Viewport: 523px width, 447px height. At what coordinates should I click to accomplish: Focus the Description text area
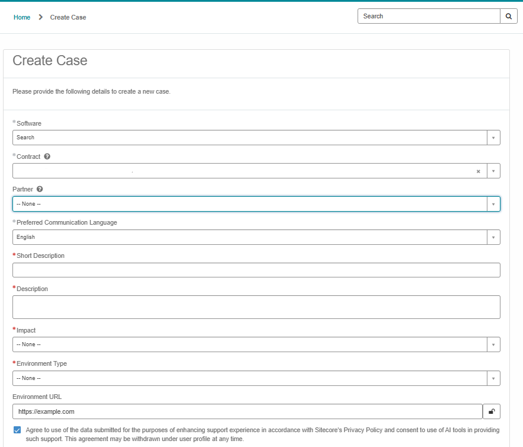[256, 307]
